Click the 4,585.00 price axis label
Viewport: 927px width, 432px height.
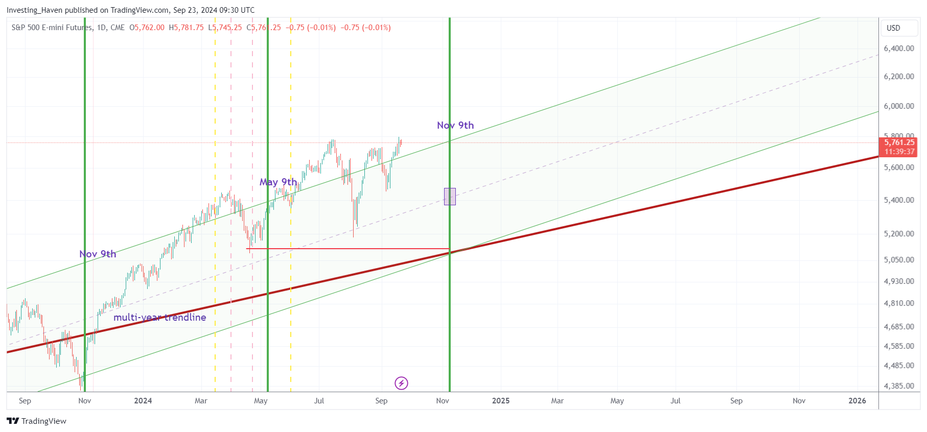[899, 346]
